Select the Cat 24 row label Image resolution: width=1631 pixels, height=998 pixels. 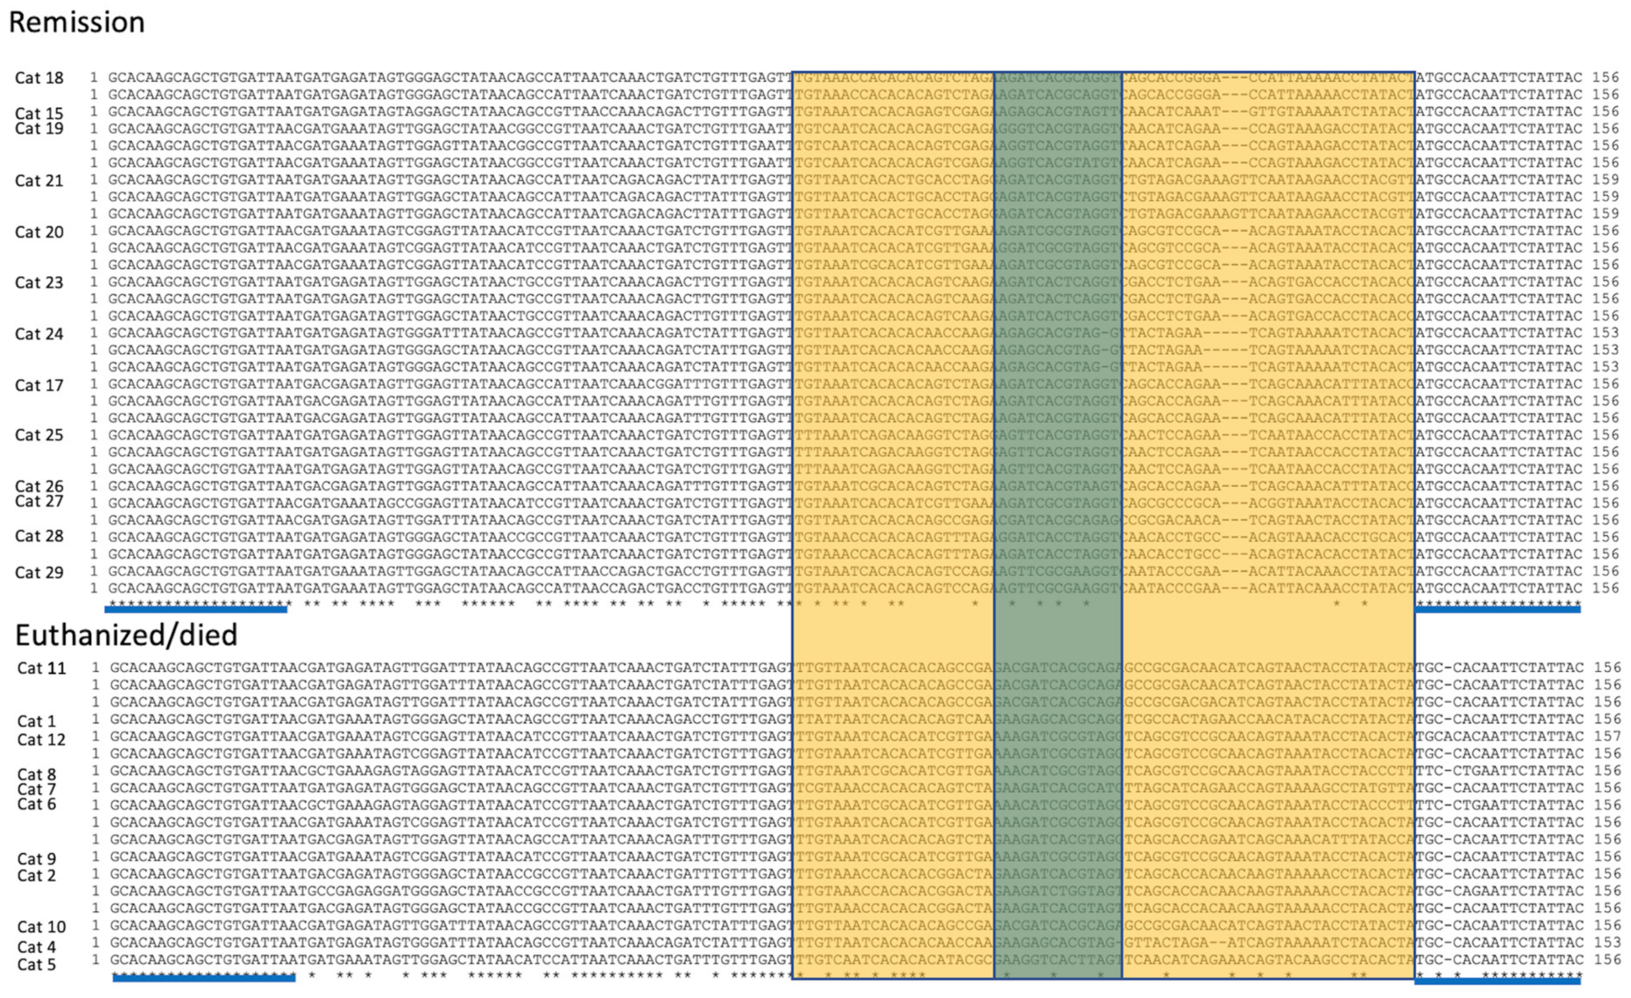pos(39,334)
